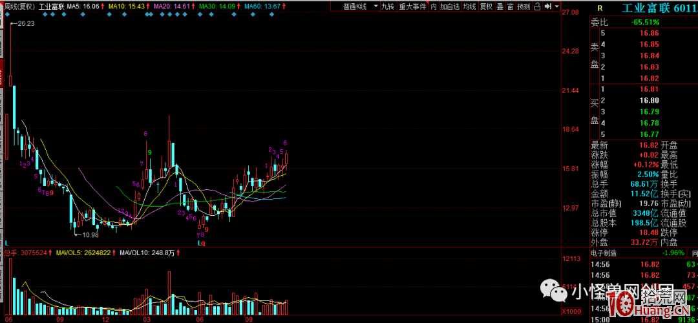Click the arrow-to-bar collapse panel icon

click(x=548, y=6)
